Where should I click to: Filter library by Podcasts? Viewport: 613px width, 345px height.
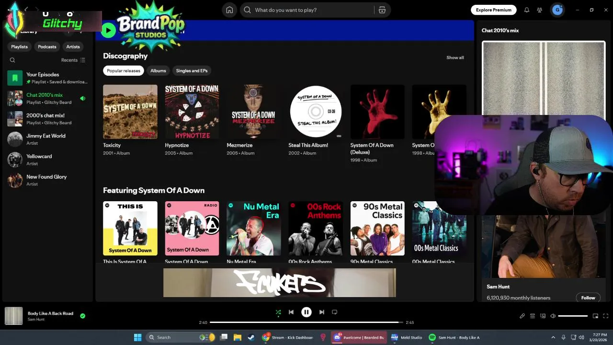click(47, 46)
